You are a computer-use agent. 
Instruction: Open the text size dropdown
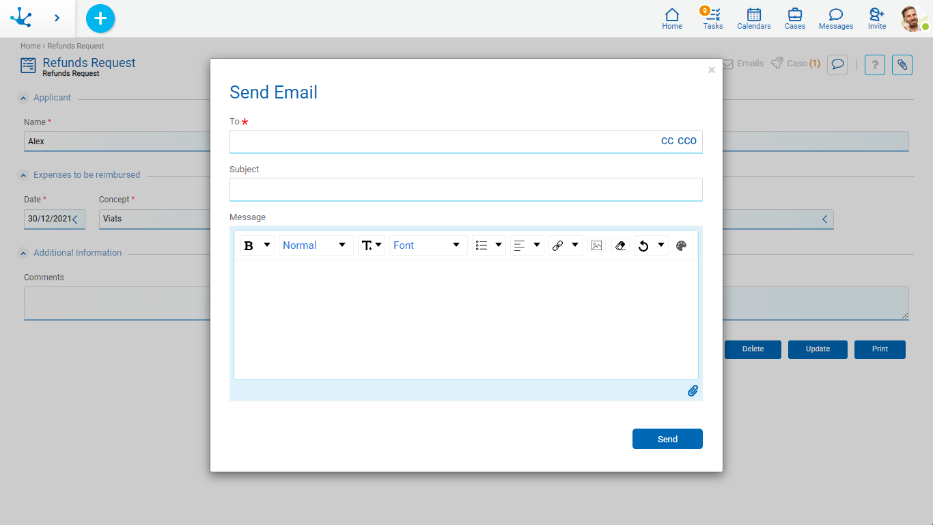coord(372,245)
